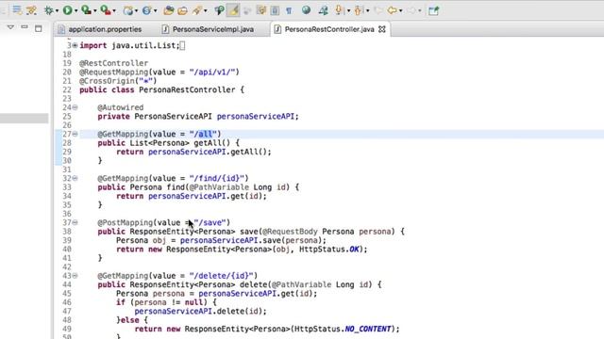This screenshot has height=339, width=604.
Task: Collapse the getAll method at line 27
Action: click(x=75, y=134)
